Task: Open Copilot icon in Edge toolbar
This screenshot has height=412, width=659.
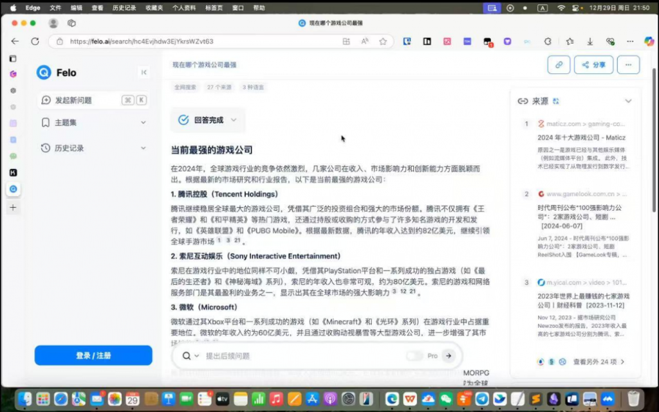Action: tap(649, 41)
